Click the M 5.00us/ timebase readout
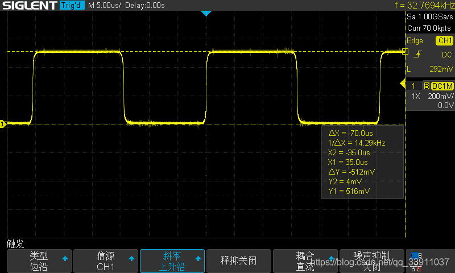Image resolution: width=455 pixels, height=273 pixels. [x=105, y=5]
